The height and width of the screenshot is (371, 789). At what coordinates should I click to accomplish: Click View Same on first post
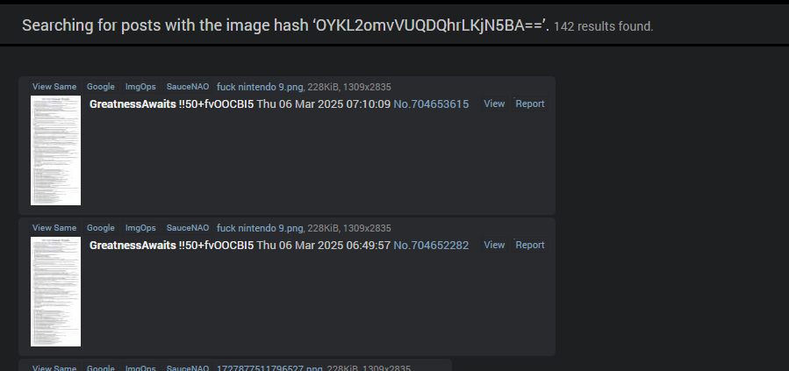(x=54, y=87)
